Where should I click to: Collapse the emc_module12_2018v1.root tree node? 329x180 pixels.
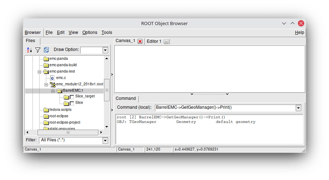46,85
